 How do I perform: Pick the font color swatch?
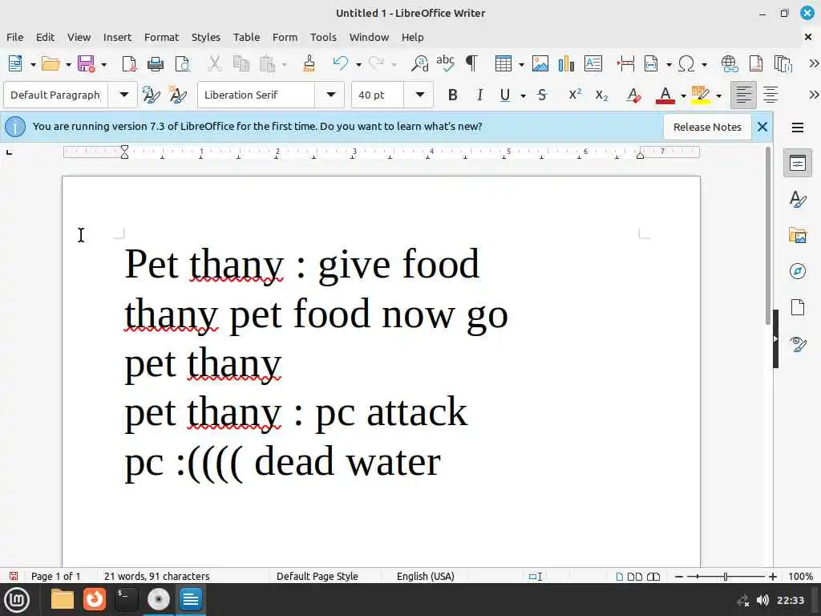pyautogui.click(x=665, y=95)
